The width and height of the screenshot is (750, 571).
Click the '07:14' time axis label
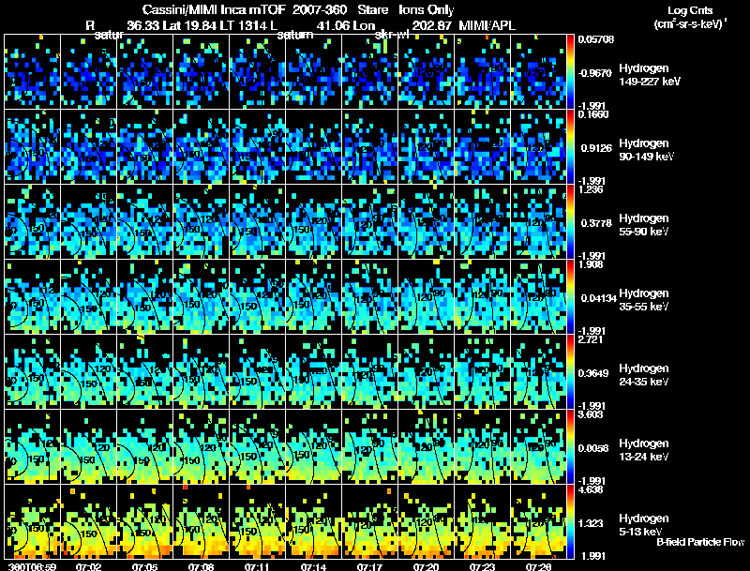[x=314, y=566]
